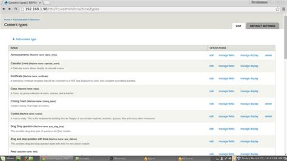Image resolution: width=287 pixels, height=161 pixels.
Task: Click in the browser address bar
Action: pyautogui.click(x=140, y=9)
